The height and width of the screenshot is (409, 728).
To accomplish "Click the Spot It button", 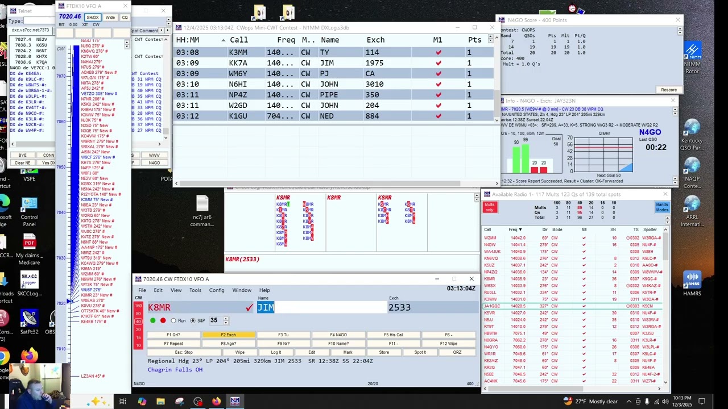I will 420,352.
